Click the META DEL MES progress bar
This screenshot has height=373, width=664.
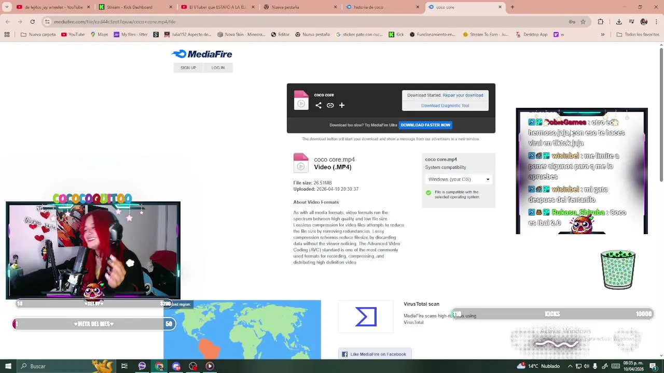click(94, 324)
